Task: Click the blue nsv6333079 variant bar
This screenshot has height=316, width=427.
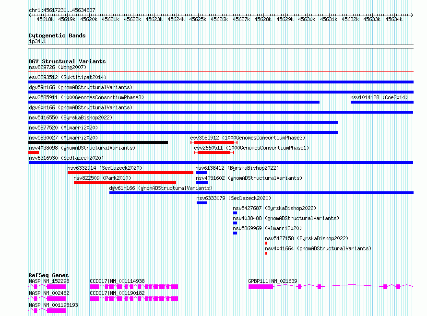Action: click(x=202, y=203)
